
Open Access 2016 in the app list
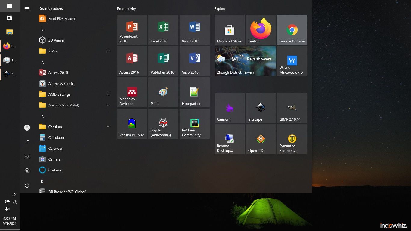(74, 72)
